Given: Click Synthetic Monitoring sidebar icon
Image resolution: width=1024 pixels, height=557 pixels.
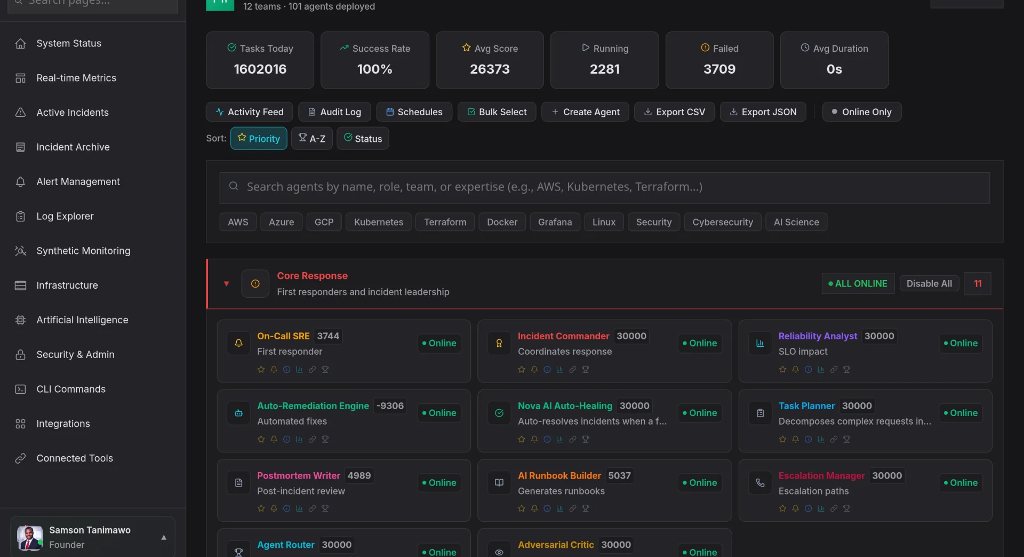Looking at the screenshot, I should [x=20, y=251].
